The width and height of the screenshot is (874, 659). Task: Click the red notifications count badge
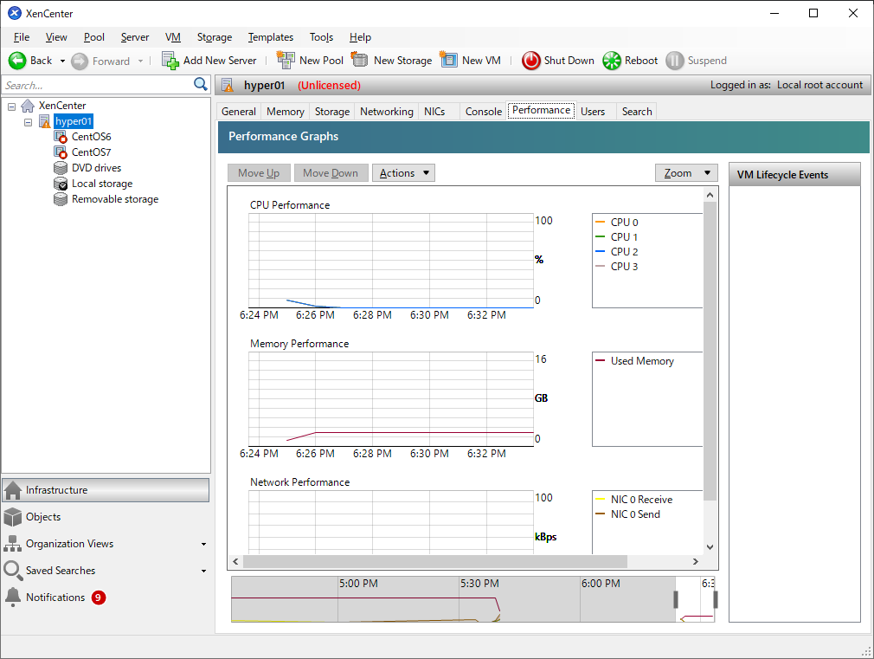point(98,598)
